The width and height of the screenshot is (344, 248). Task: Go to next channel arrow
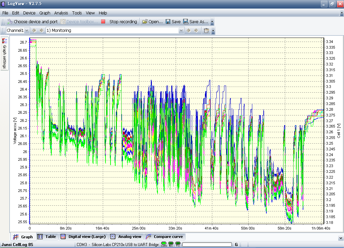(41, 31)
